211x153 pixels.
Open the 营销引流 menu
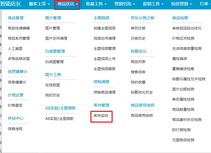(125, 4)
